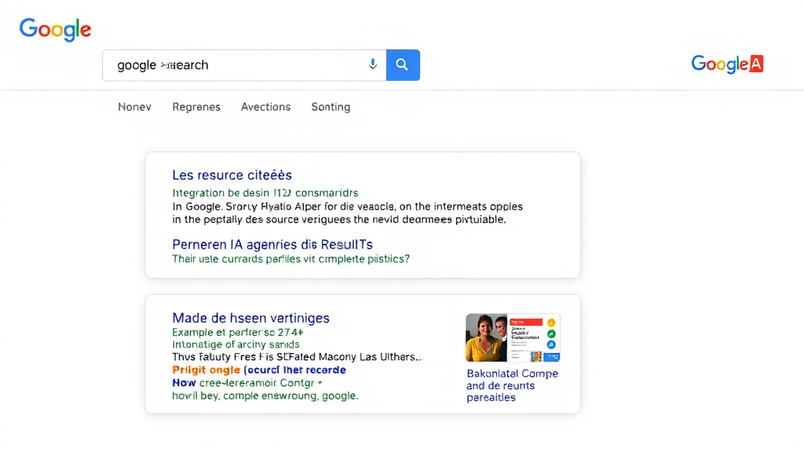This screenshot has width=804, height=452.
Task: Click the microphone icon in the search bar
Action: 373,64
